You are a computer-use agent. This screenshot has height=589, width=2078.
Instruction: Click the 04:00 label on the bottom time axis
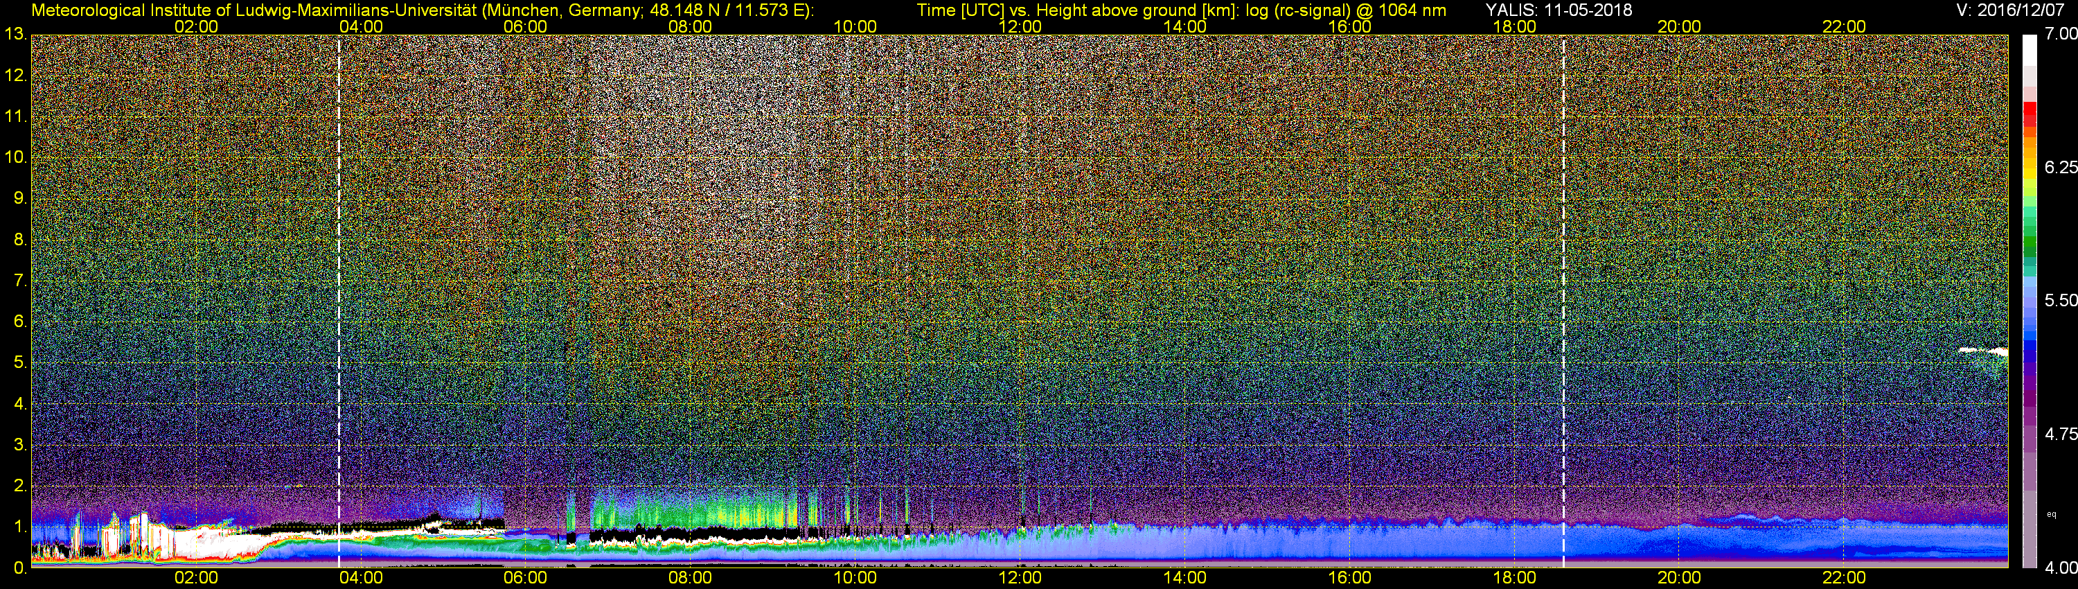[361, 578]
